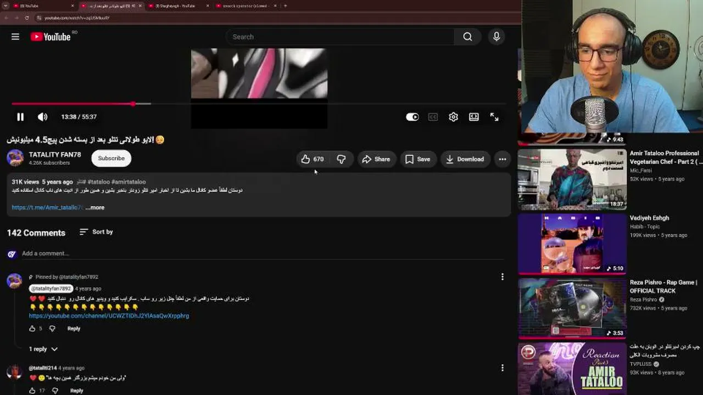Open the Reza Pishro Rap Game thumbnail

572,308
